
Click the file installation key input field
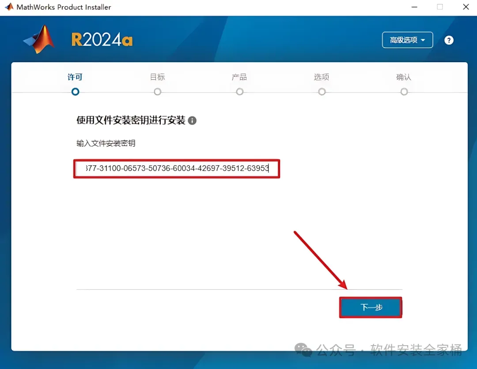(x=176, y=168)
